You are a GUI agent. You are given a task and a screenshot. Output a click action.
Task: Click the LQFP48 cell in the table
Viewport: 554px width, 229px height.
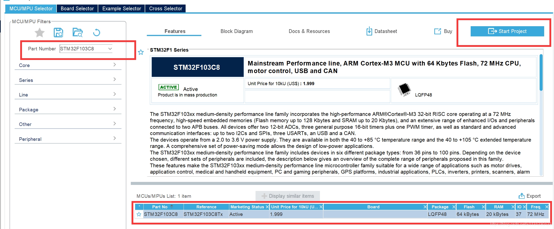point(442,214)
